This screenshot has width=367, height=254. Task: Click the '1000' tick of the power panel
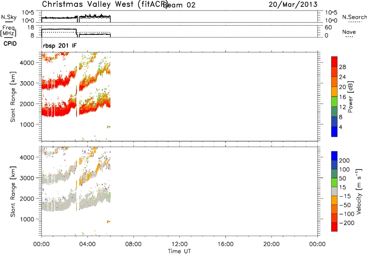click(x=27, y=124)
